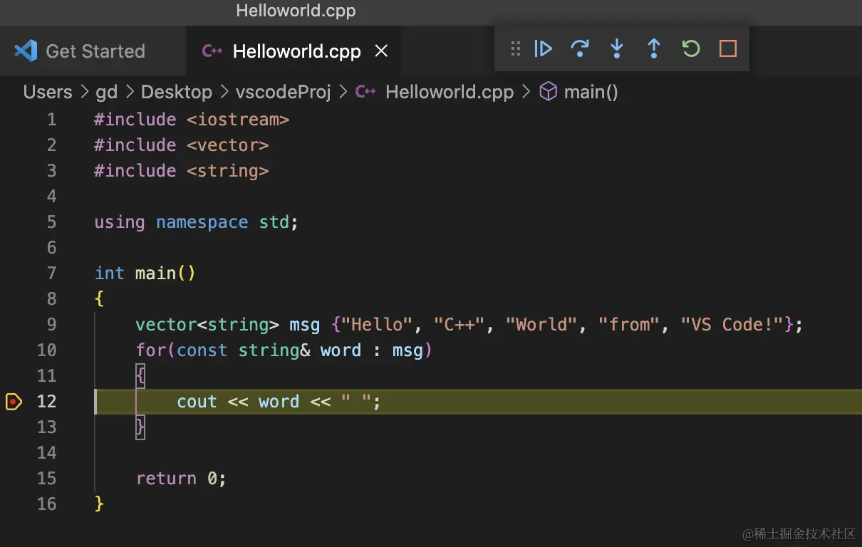
Task: Restart the debugging session
Action: tap(690, 48)
